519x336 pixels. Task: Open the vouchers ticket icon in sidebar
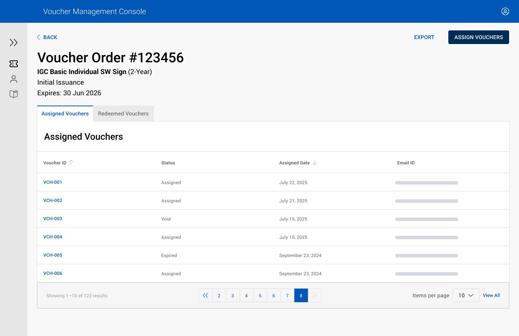point(14,64)
